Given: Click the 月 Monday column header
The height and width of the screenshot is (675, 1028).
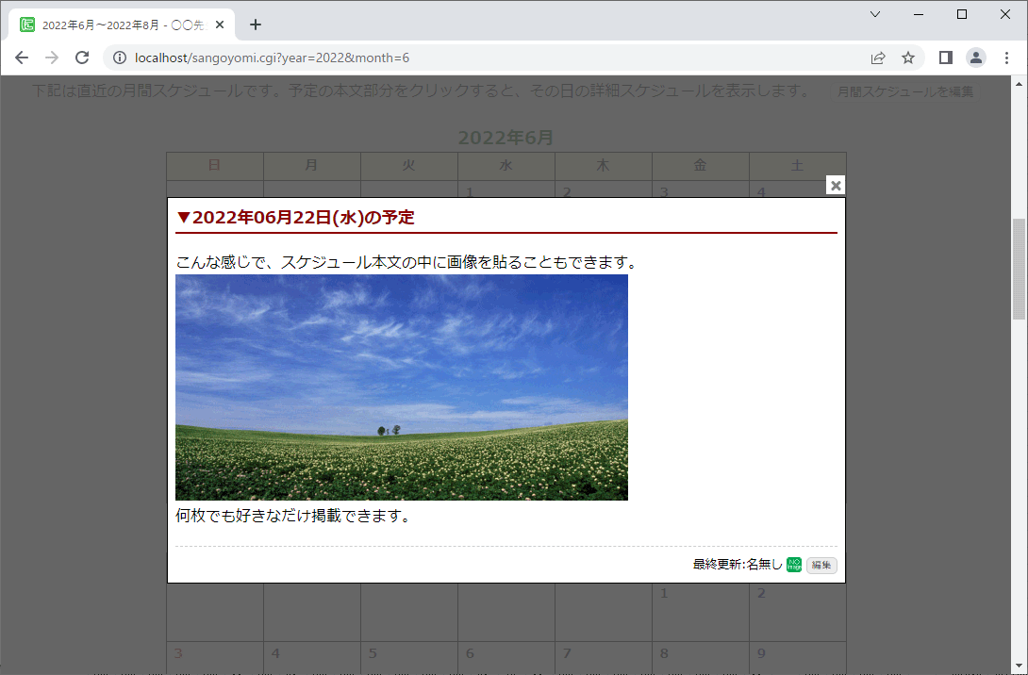Looking at the screenshot, I should [311, 166].
